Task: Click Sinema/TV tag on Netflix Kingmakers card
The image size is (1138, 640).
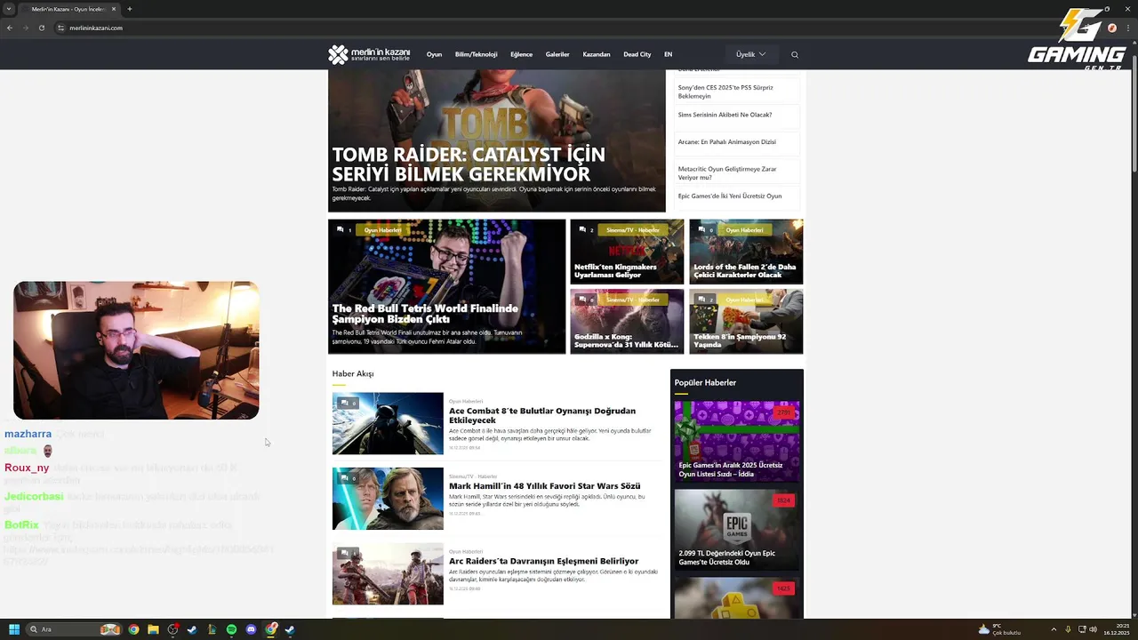Action: 632,229
